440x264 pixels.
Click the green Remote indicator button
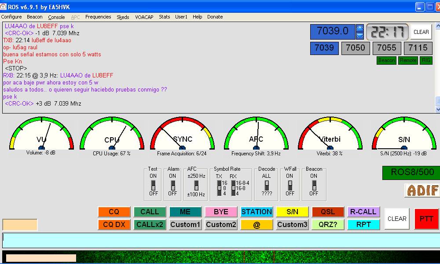[x=408, y=60]
